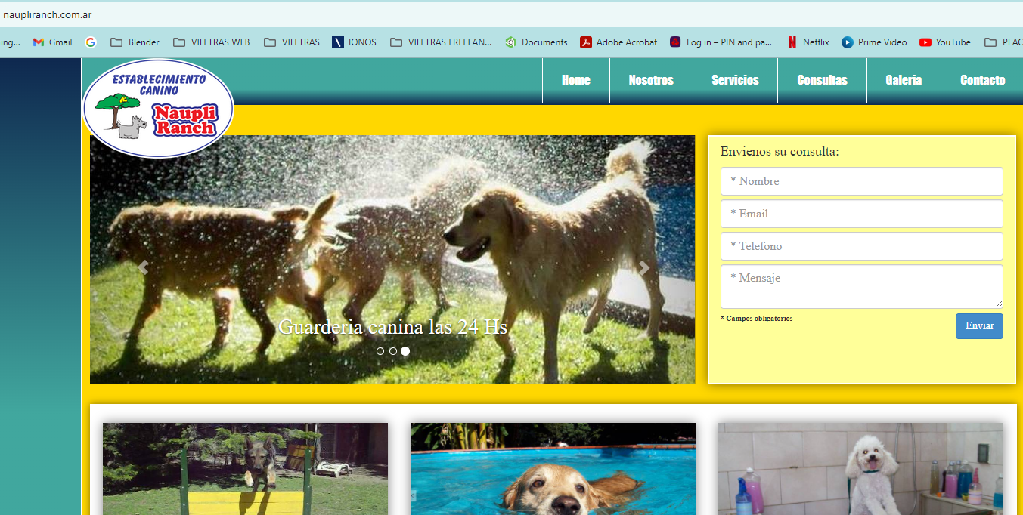The width and height of the screenshot is (1023, 515).
Task: Click the Nombre input field
Action: point(862,181)
